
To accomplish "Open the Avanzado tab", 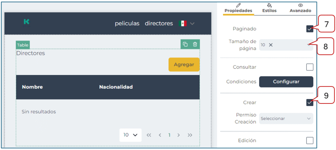I will pos(300,8).
